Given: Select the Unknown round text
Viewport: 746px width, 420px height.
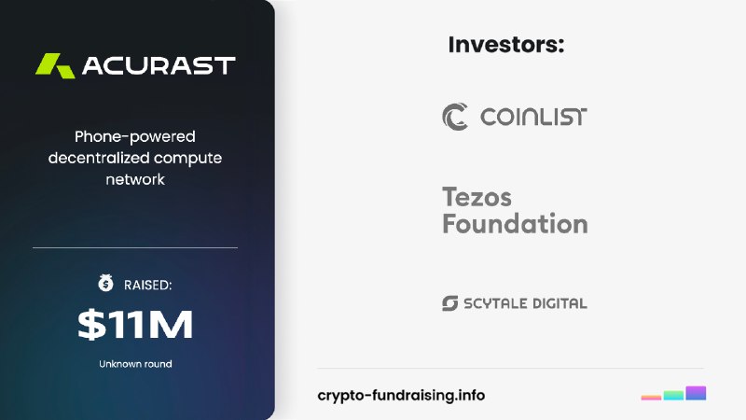Looking at the screenshot, I should coord(135,363).
